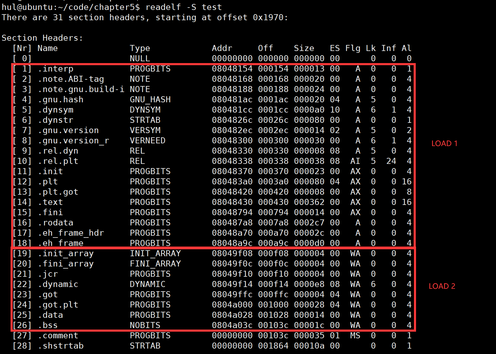The height and width of the screenshot is (354, 496).
Task: Click address '08049f08' of .init_array
Action: (232, 254)
